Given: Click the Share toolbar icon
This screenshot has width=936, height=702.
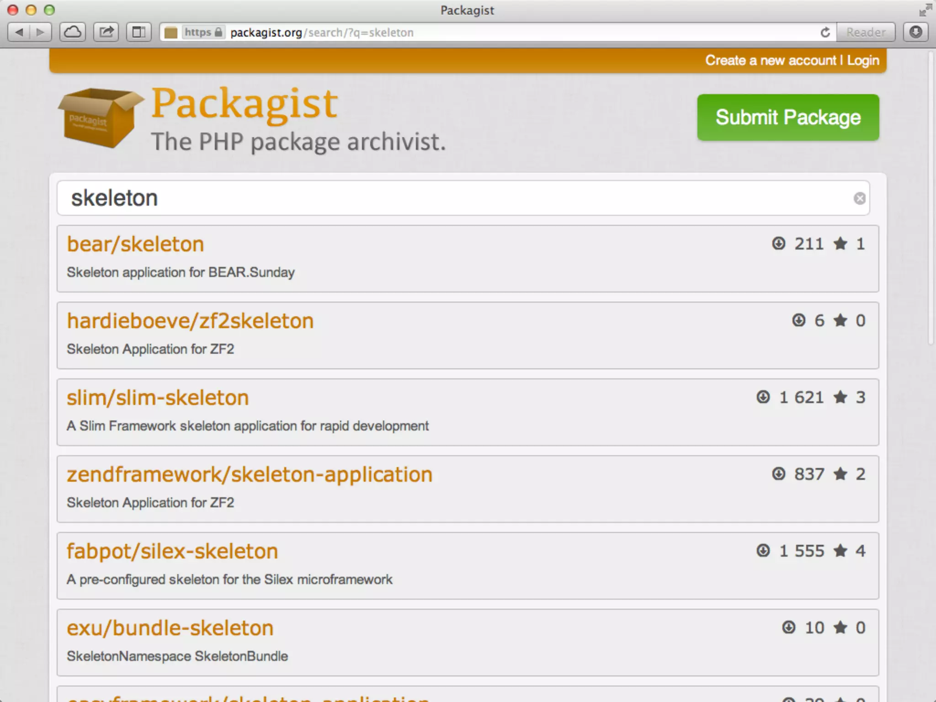Looking at the screenshot, I should click(106, 32).
